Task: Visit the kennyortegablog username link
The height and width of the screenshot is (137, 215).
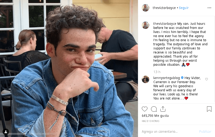Action: pos(166,78)
